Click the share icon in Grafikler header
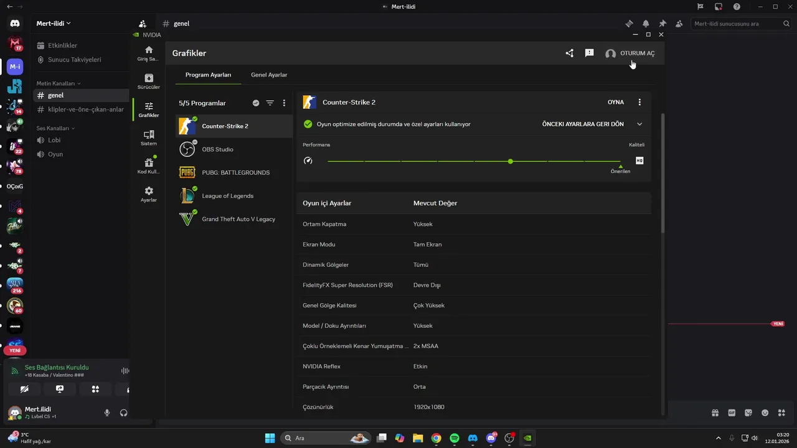Screen dimensions: 797x448 click(x=569, y=54)
